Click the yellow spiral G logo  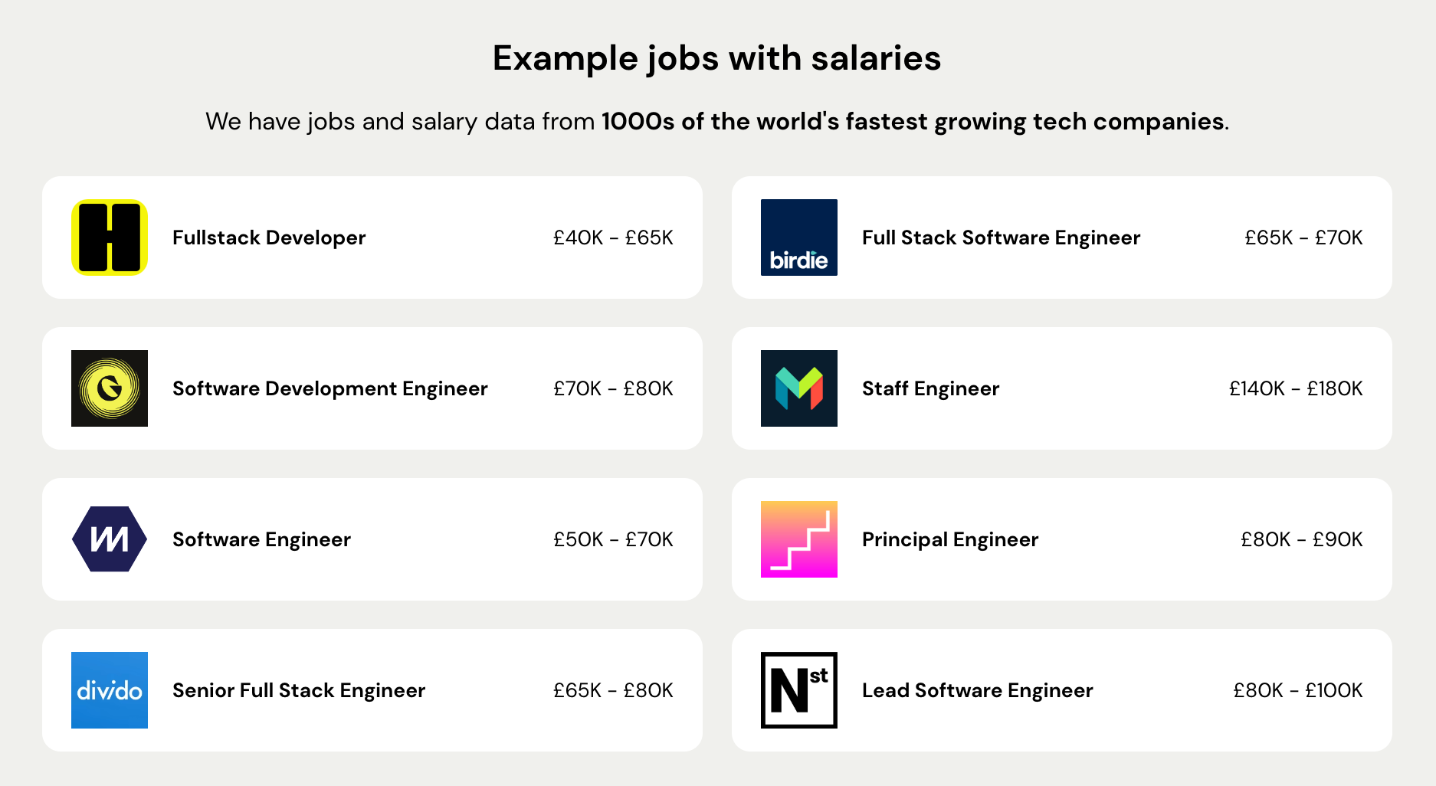pyautogui.click(x=110, y=388)
